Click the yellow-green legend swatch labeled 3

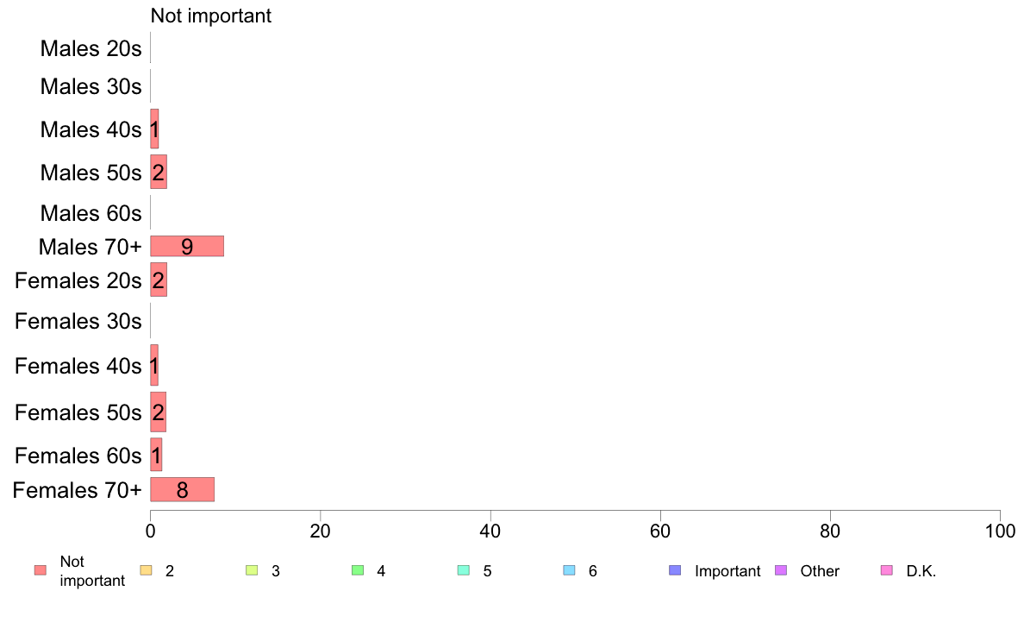[x=252, y=570]
